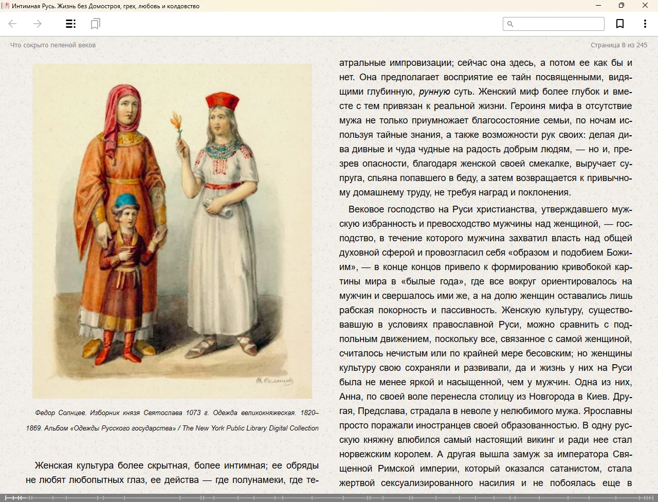The width and height of the screenshot is (658, 502).
Task: Type in the search text field
Action: pyautogui.click(x=558, y=24)
